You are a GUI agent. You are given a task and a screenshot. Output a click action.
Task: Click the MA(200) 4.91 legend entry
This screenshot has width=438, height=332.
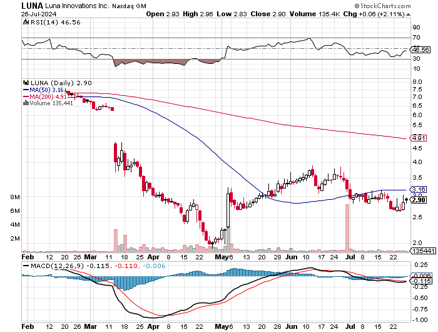(45, 96)
